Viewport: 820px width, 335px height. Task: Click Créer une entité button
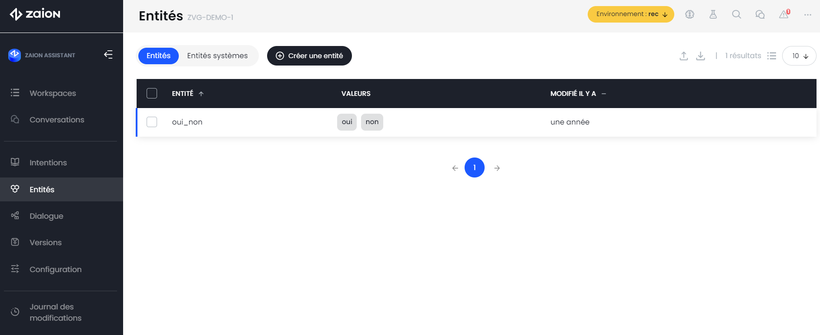click(309, 56)
